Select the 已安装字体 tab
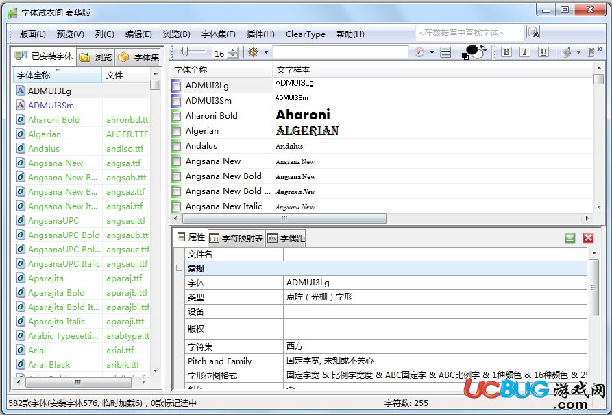The width and height of the screenshot is (612, 415). point(44,56)
